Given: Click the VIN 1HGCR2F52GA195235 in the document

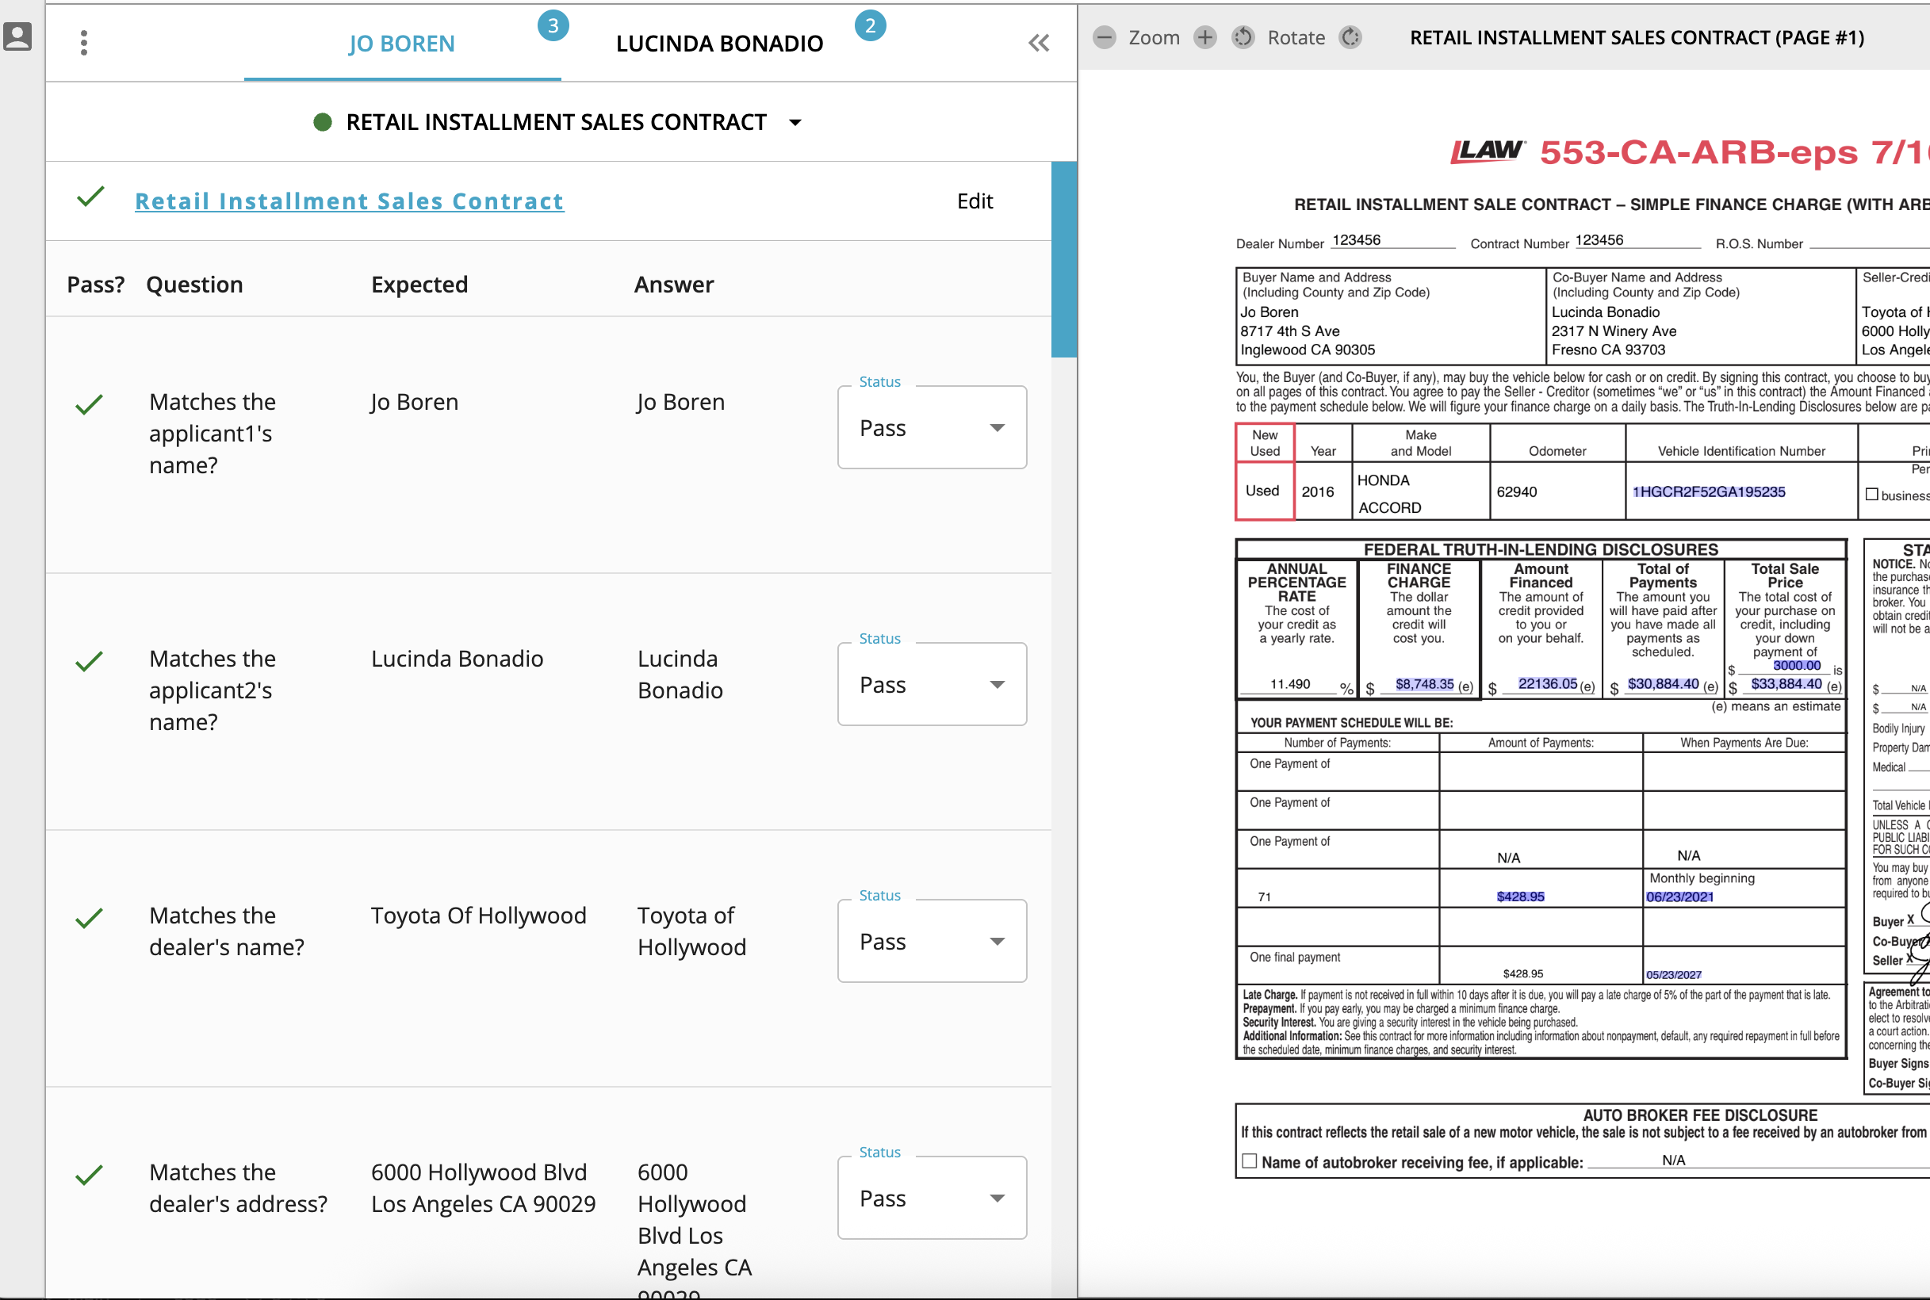Looking at the screenshot, I should pos(1709,491).
